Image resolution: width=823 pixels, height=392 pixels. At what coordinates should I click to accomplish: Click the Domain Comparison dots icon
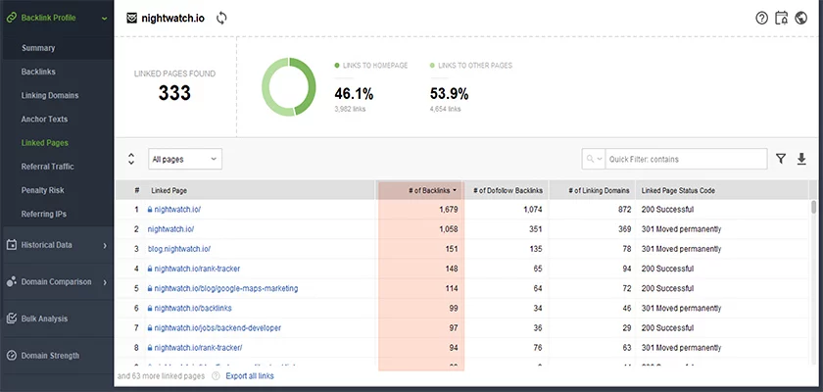11,282
